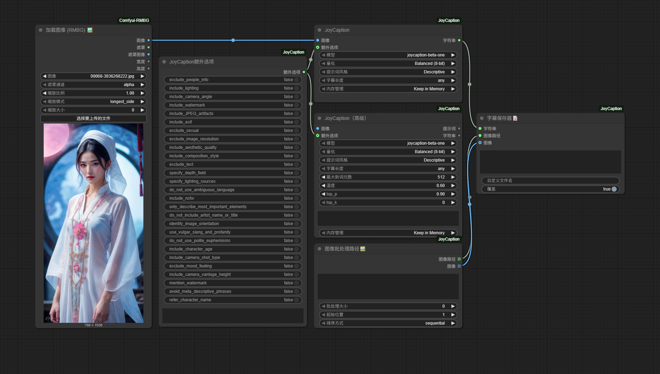Click the 字幕保存器 node collapse dot
The width and height of the screenshot is (660, 374).
click(482, 118)
